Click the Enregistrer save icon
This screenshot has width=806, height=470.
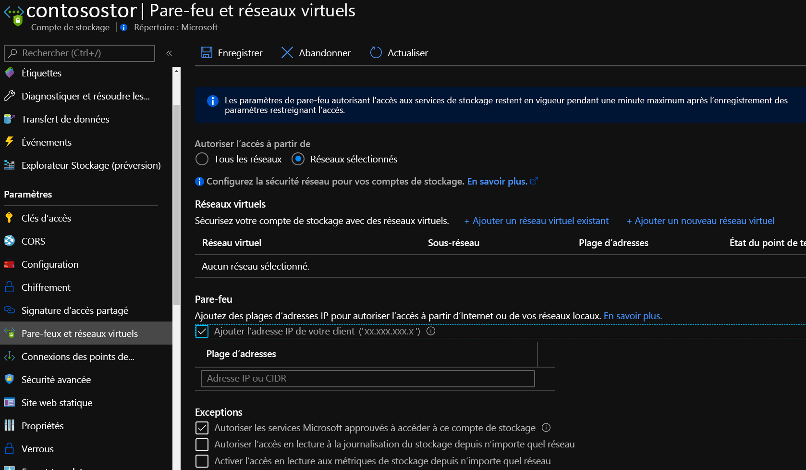coord(207,52)
